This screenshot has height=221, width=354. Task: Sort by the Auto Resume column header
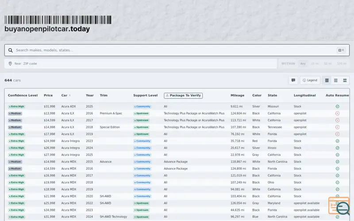(x=337, y=95)
